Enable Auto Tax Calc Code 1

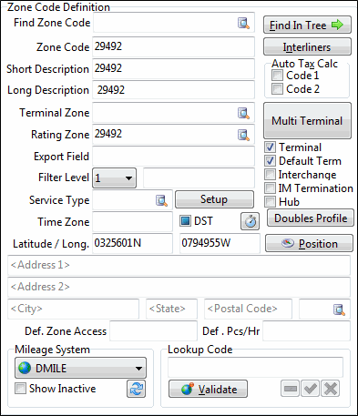tap(277, 76)
